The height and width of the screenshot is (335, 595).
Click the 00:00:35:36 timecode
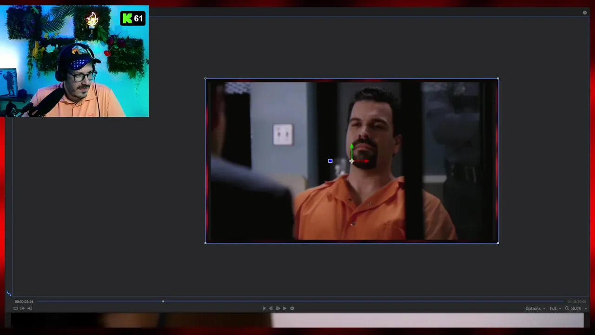pos(24,301)
